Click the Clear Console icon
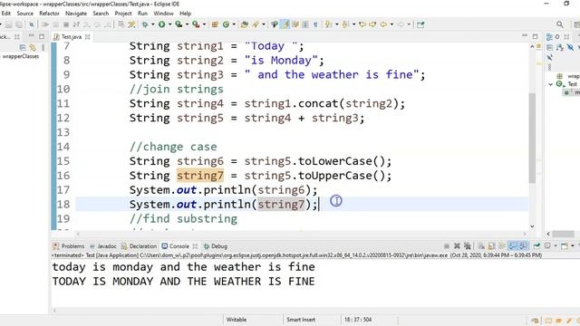This screenshot has width=580, height=326. (481, 245)
